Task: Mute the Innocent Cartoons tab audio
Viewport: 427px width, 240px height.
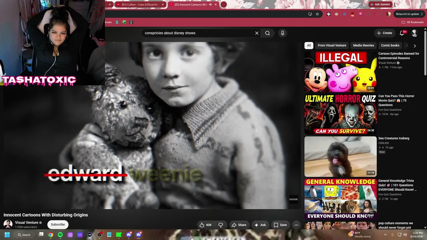Action: [x=210, y=5]
